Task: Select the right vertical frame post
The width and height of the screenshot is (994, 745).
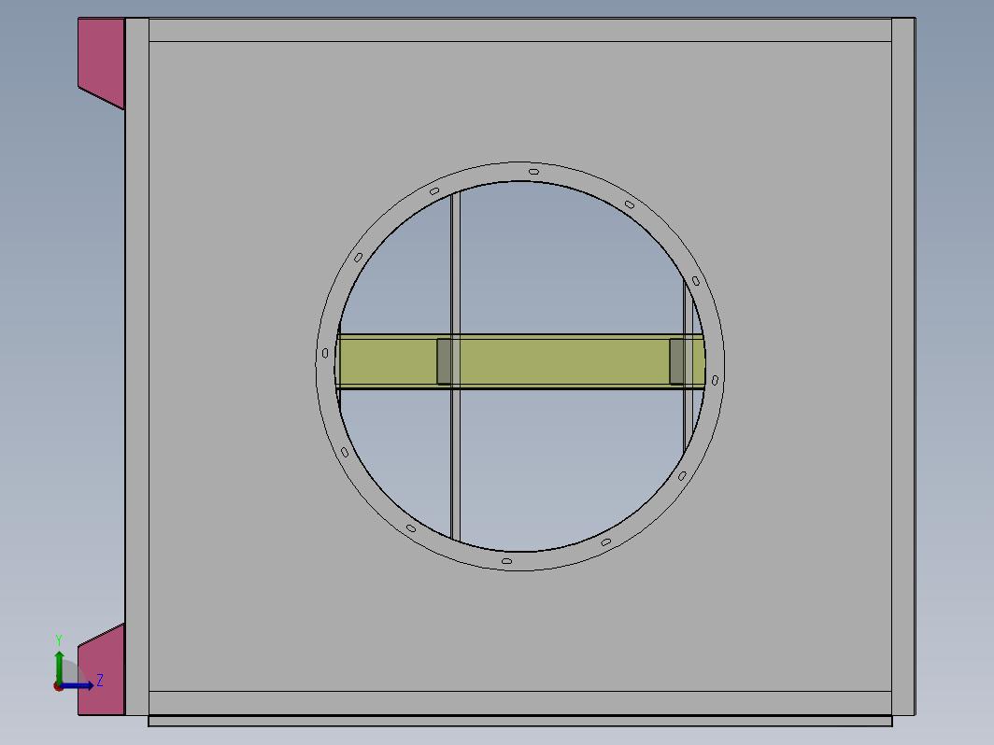Action: (x=903, y=366)
